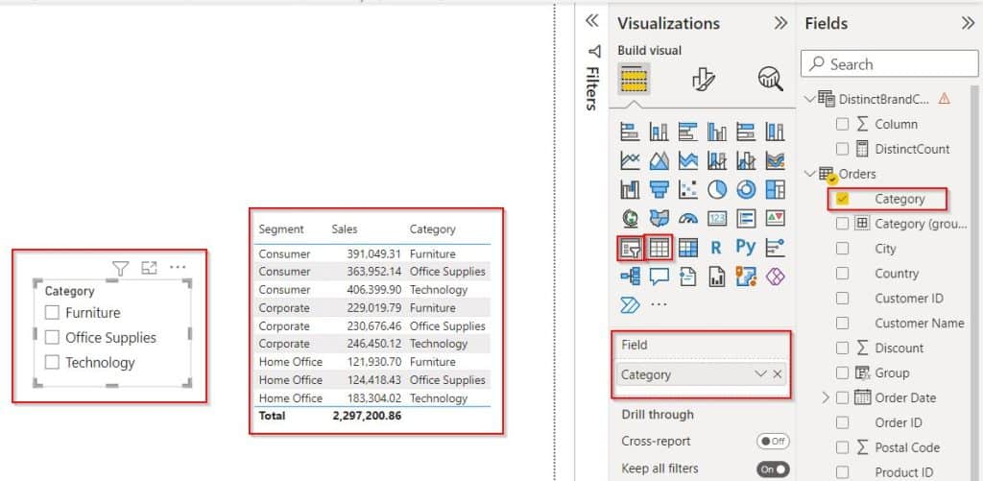Viewport: 983px width, 481px height.
Task: Open the Category field well dropdown
Action: pyautogui.click(x=760, y=374)
